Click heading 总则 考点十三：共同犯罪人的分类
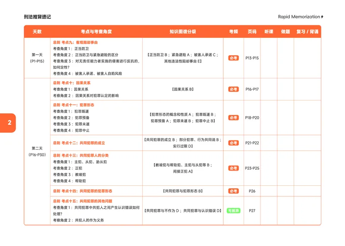345x246 pixels. tap(81, 156)
